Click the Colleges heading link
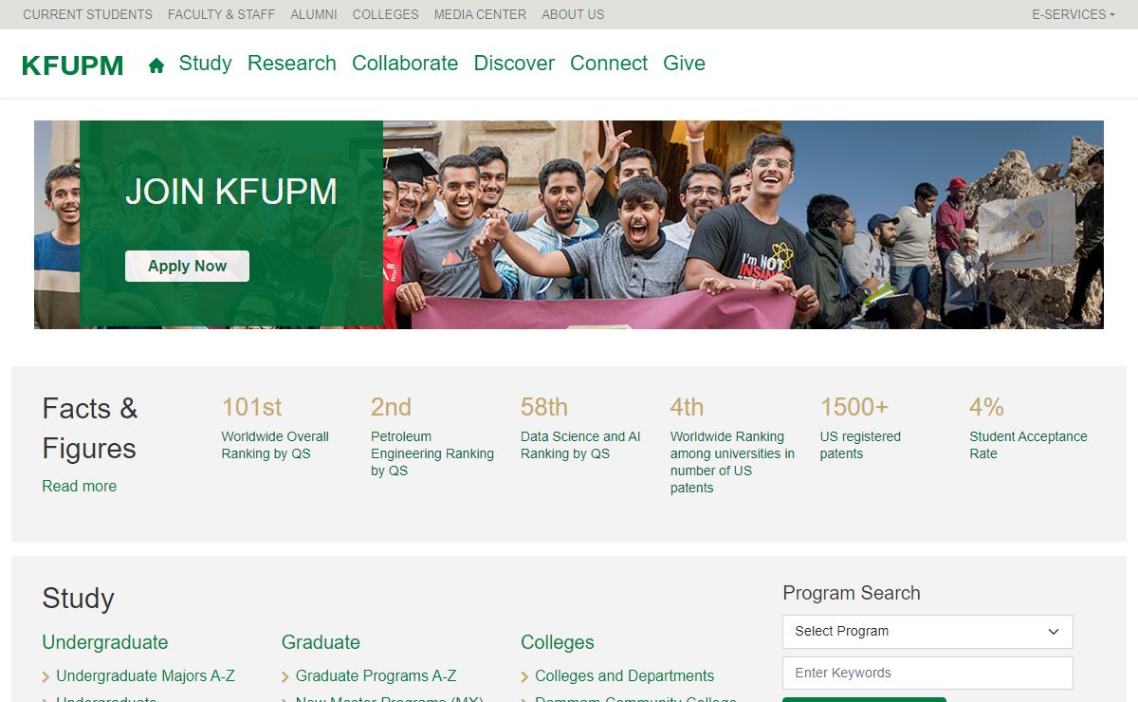The height and width of the screenshot is (702, 1138). click(x=557, y=642)
